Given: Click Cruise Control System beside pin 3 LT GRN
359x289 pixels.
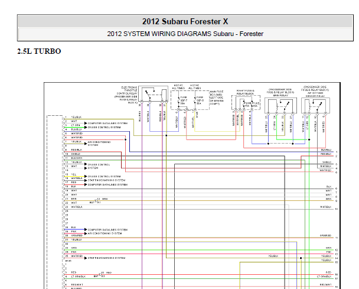Looking at the screenshot, I should (104, 127).
